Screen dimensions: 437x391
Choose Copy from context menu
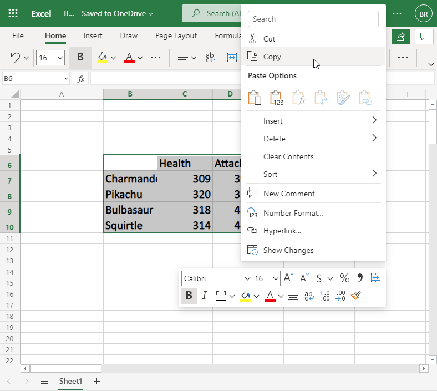pos(272,57)
